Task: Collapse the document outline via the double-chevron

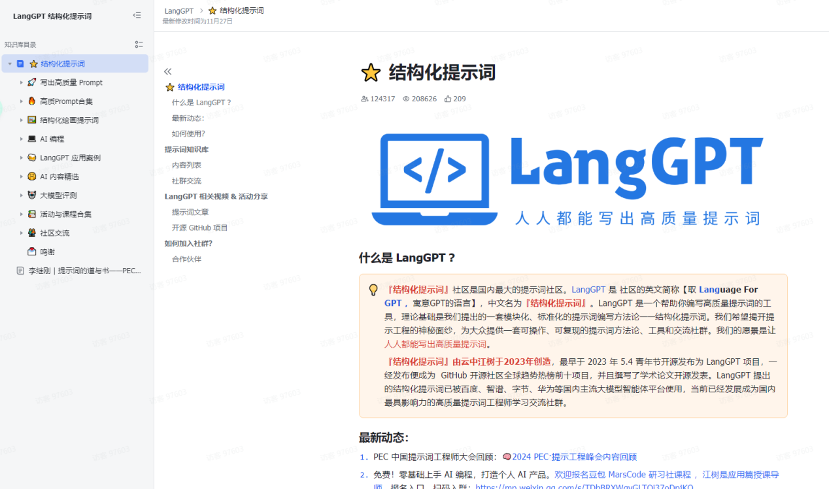Action: [167, 71]
